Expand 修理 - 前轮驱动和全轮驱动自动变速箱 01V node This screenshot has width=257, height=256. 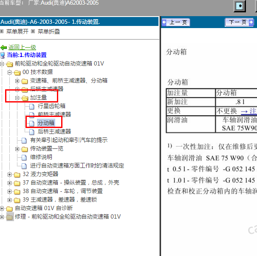(2, 217)
